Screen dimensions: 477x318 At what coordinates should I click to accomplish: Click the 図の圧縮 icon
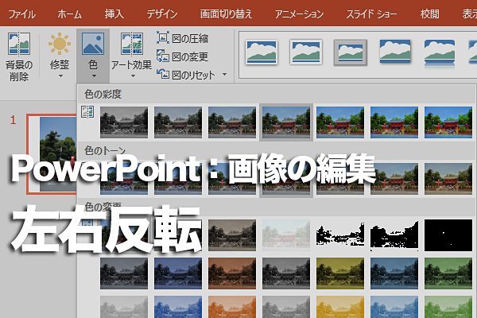[163, 38]
